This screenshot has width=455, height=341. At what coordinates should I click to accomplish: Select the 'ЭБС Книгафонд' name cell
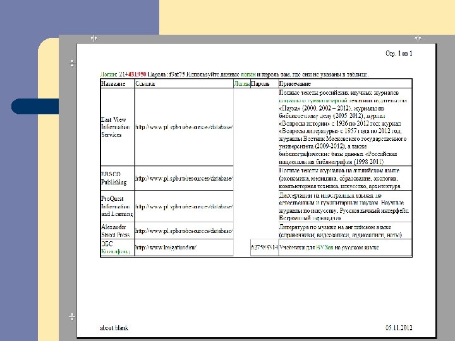[x=118, y=248]
